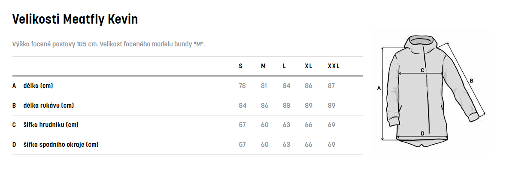Click the 'Velikosti Meatfly Kevin' heading

[x=75, y=19]
